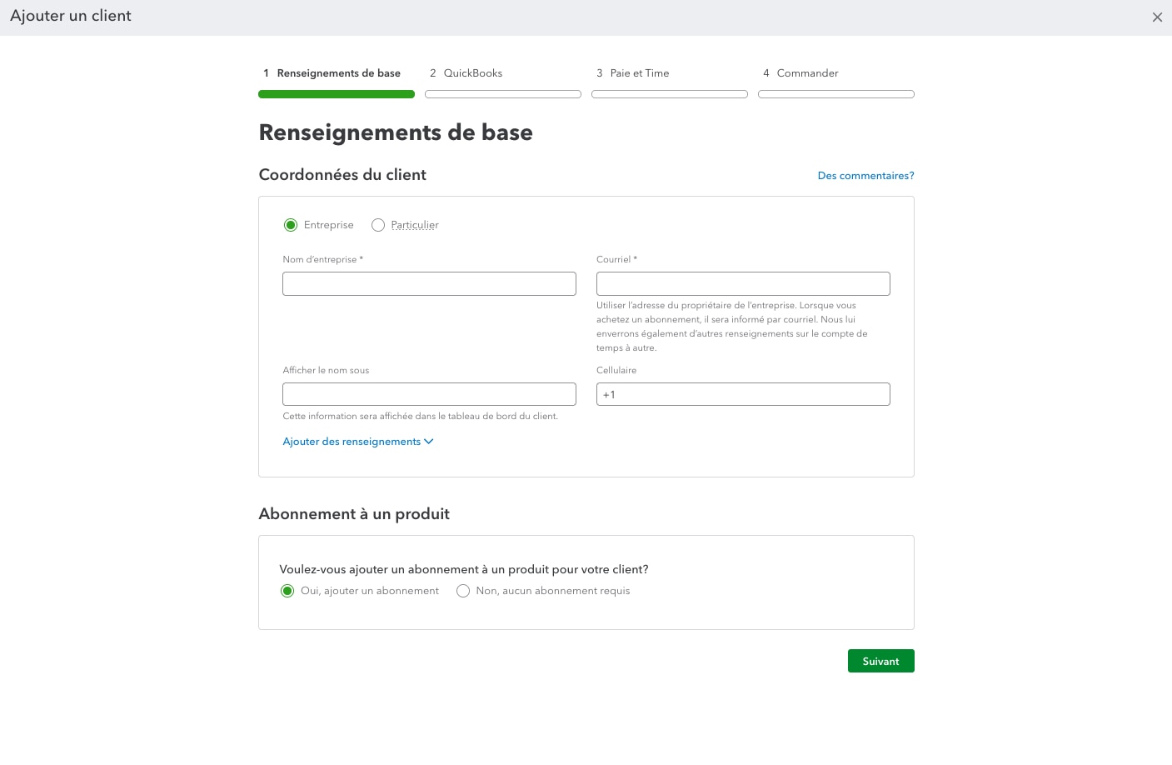Select the Particulier radio button

tap(378, 225)
